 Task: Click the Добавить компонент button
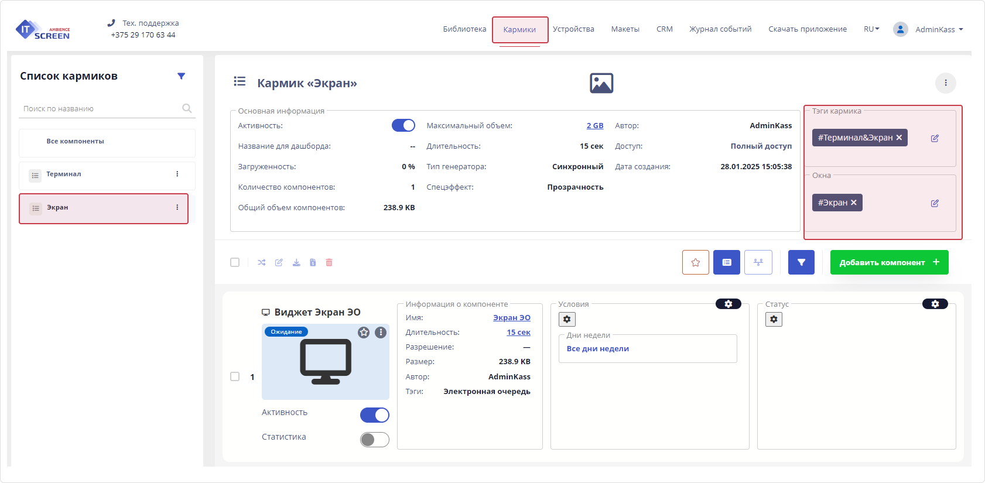(x=890, y=262)
